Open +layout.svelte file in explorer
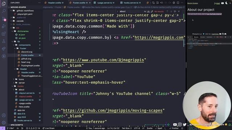 pyautogui.click(x=25, y=96)
